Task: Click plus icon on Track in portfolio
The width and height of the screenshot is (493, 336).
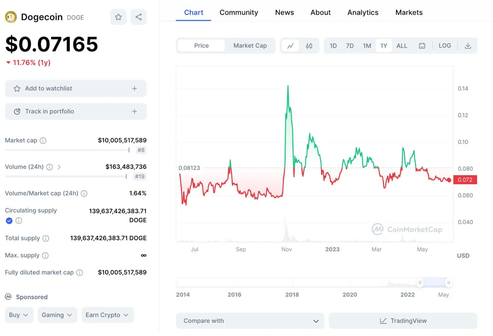Action: pos(134,111)
